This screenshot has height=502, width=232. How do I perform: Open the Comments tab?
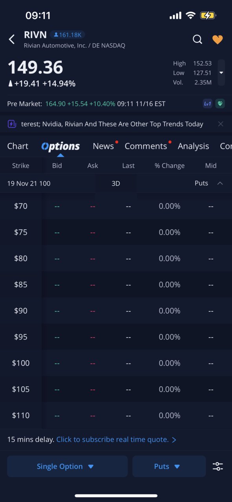146,146
